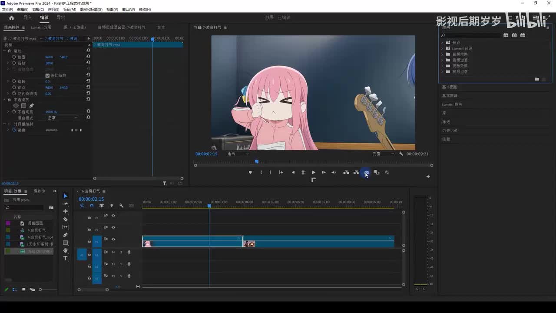Image resolution: width=556 pixels, height=313 pixels.
Task: Open the 剪辑(C) menu
Action: [x=38, y=9]
